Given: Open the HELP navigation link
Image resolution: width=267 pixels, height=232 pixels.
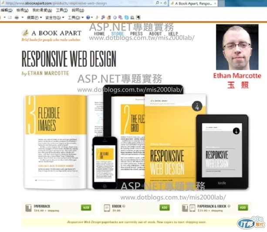Looking at the screenshot, I should [x=173, y=34].
